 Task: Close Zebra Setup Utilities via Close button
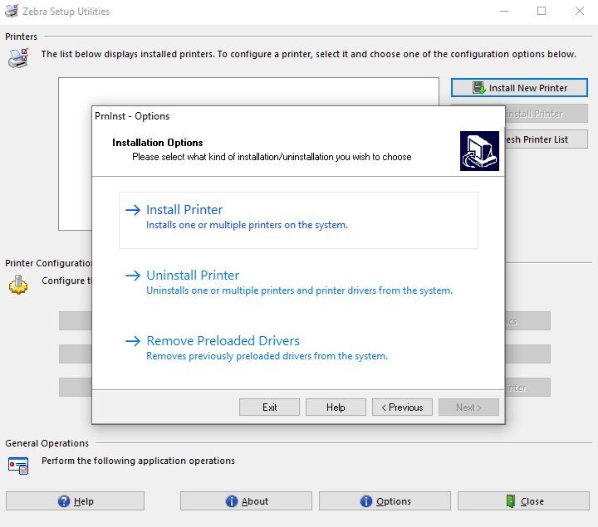coord(523,500)
